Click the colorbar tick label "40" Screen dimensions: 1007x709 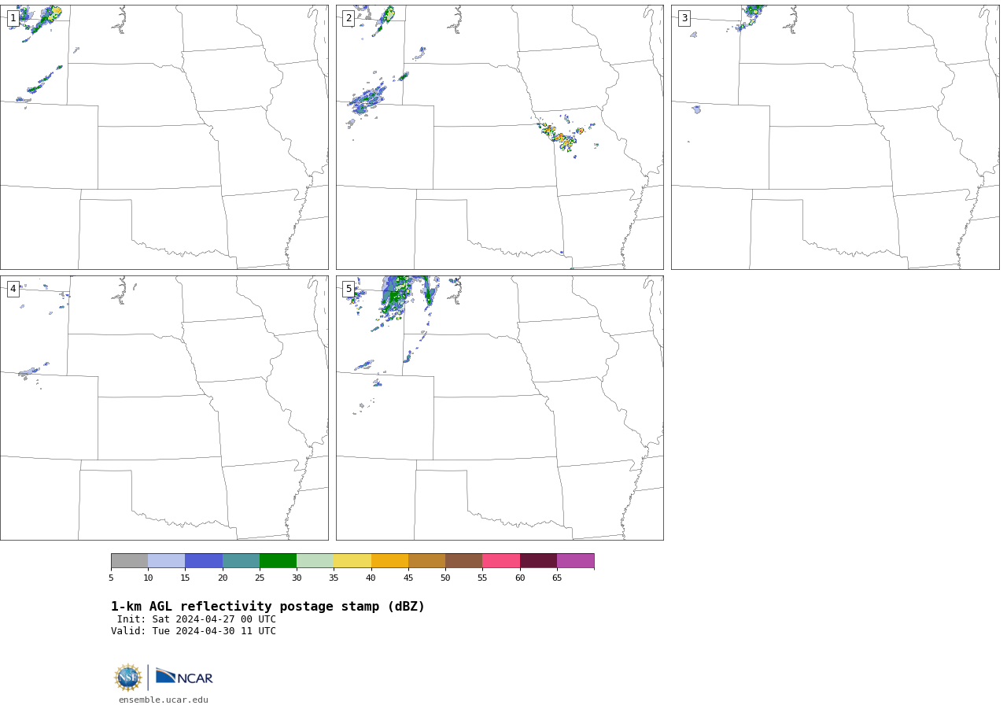point(371,578)
